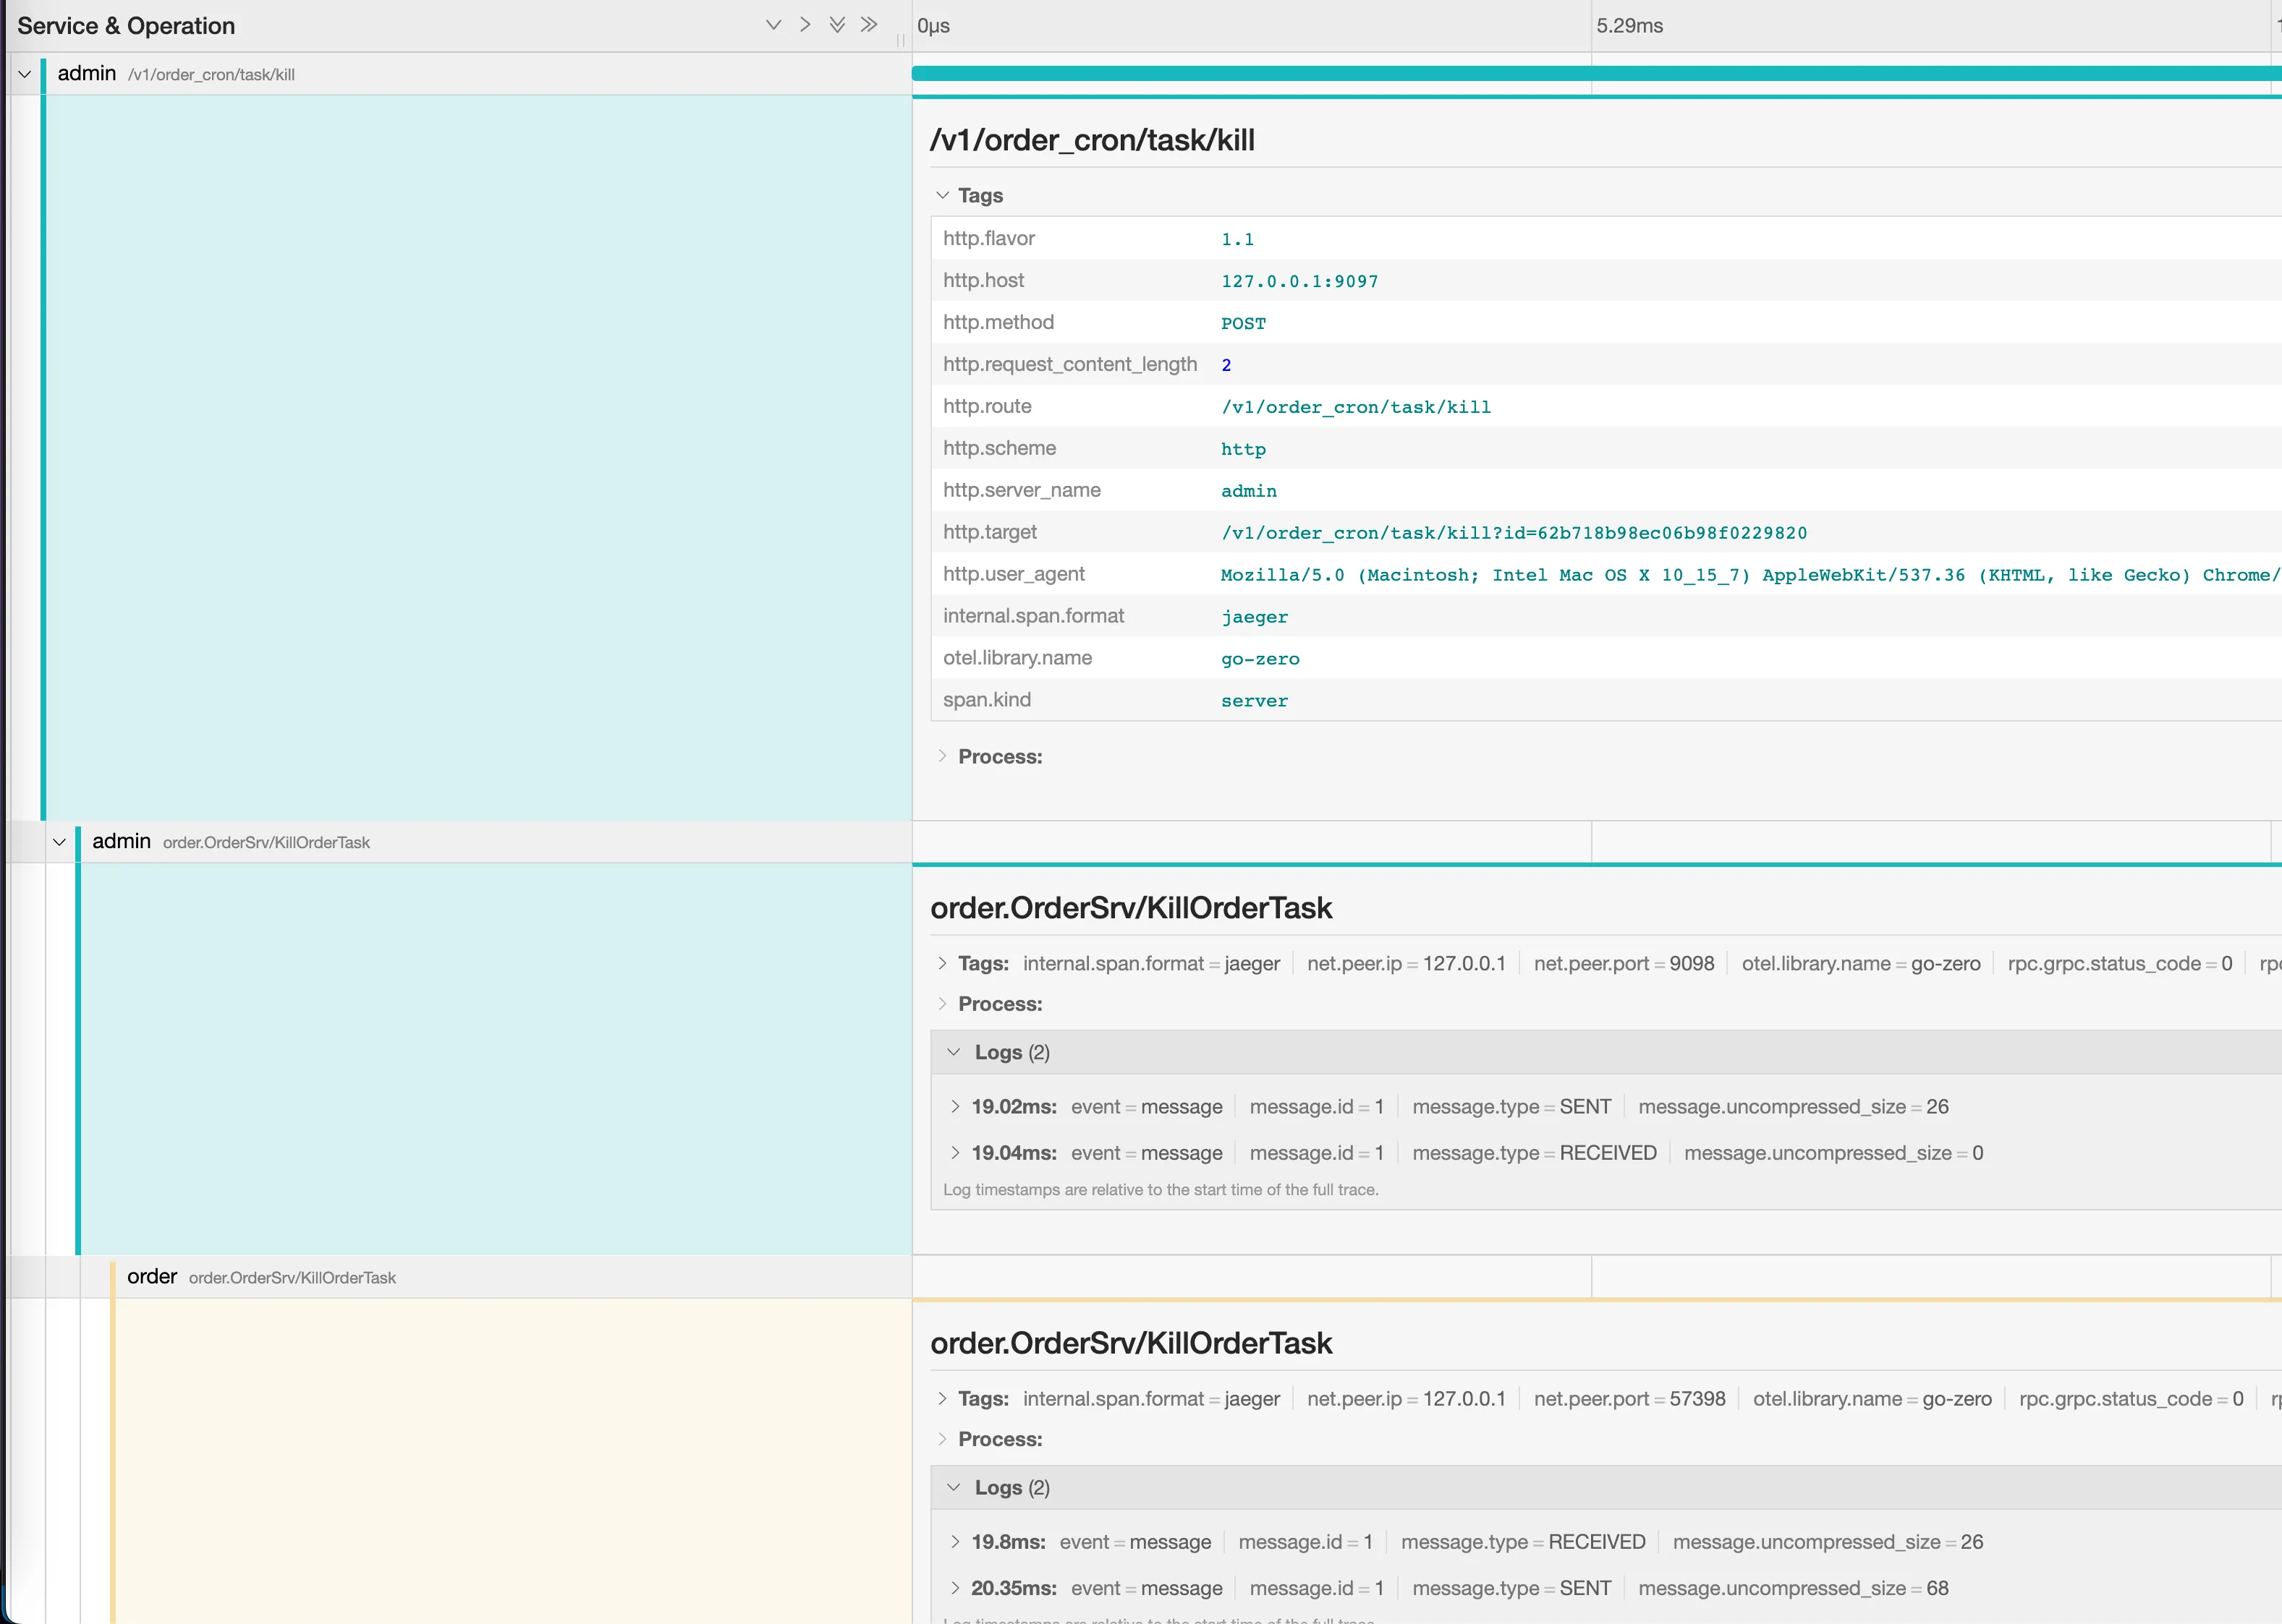The width and height of the screenshot is (2282, 1624).
Task: Click the span.kind tag key
Action: click(986, 700)
